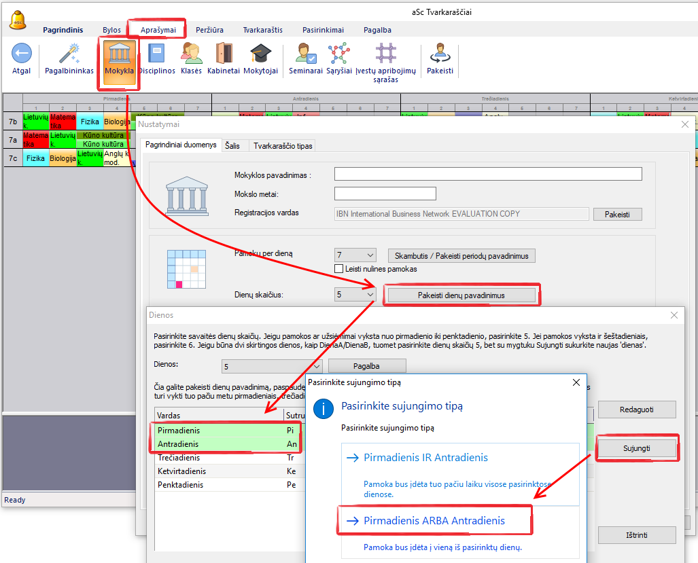698x563 pixels.
Task: Choose the Pirmadienis ARBA Antradienis option
Action: (434, 521)
